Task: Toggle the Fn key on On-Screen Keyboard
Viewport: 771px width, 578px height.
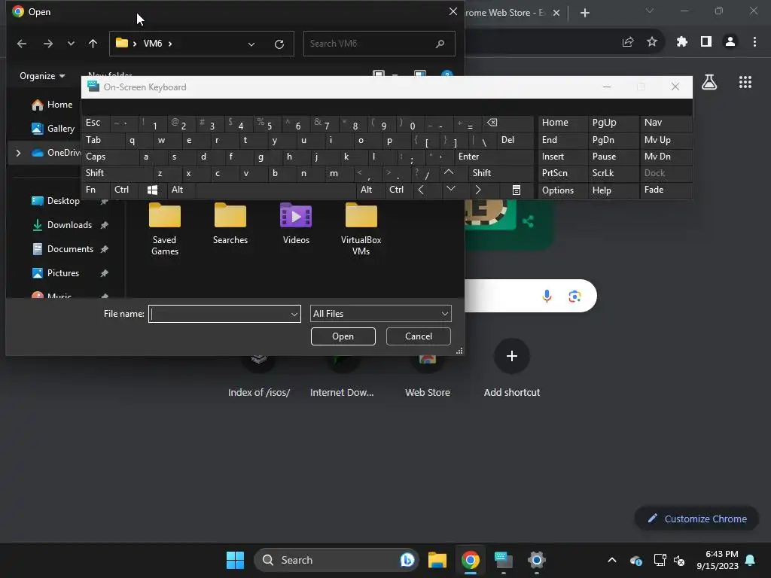Action: 96,190
